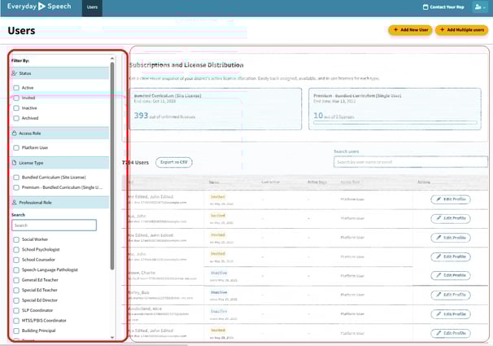Check Bundled Curriculum (Site License) filter

pyautogui.click(x=16, y=177)
